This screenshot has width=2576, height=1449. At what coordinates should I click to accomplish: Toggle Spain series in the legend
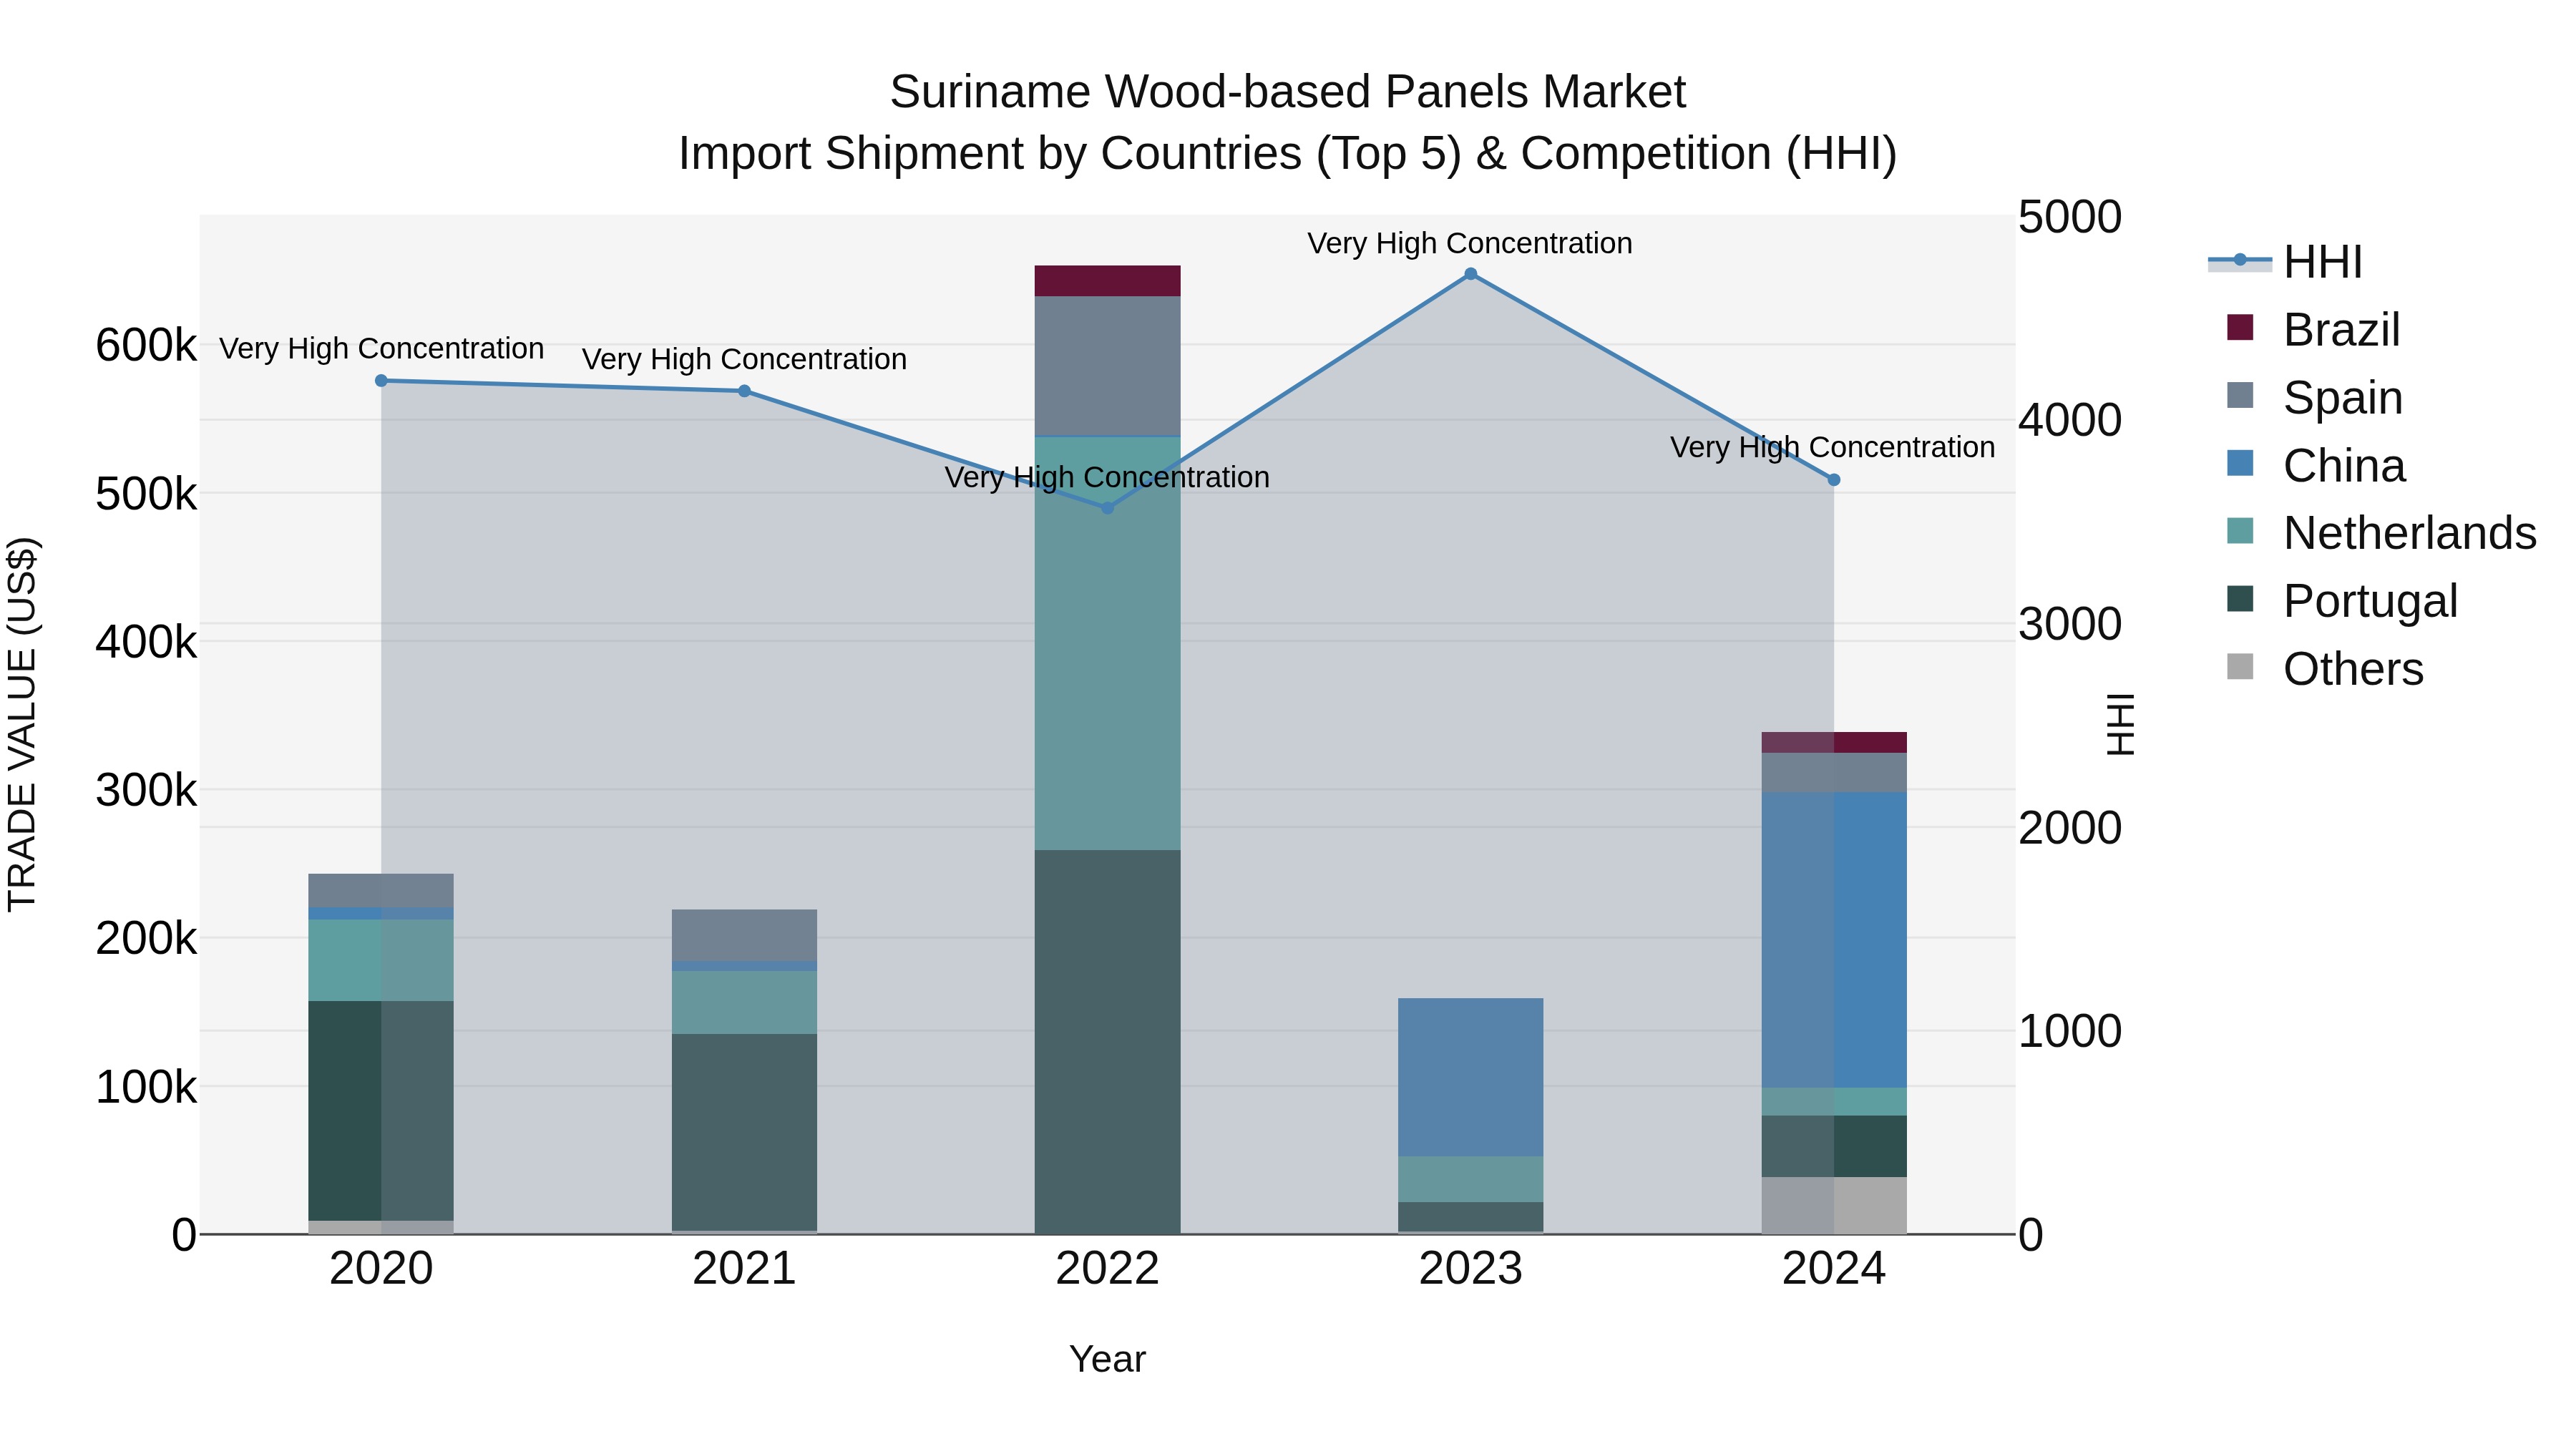(2314, 397)
